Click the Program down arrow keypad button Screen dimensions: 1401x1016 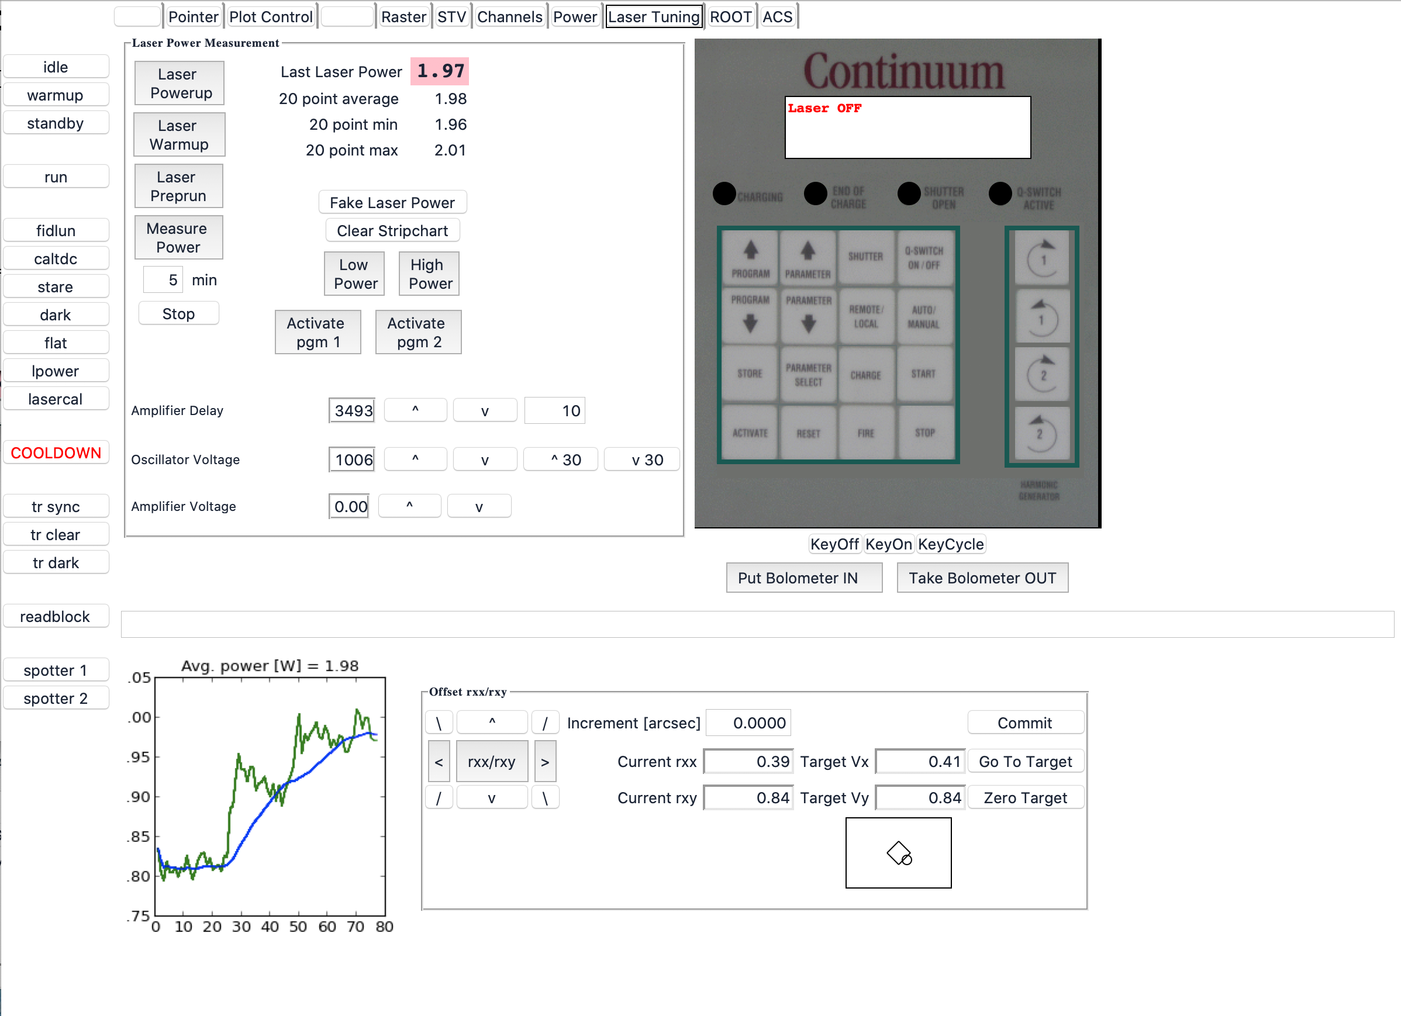pyautogui.click(x=750, y=317)
